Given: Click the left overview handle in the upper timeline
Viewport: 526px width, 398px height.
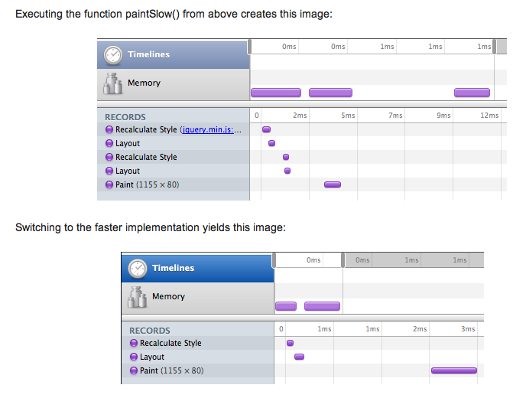Looking at the screenshot, I should point(249,47).
